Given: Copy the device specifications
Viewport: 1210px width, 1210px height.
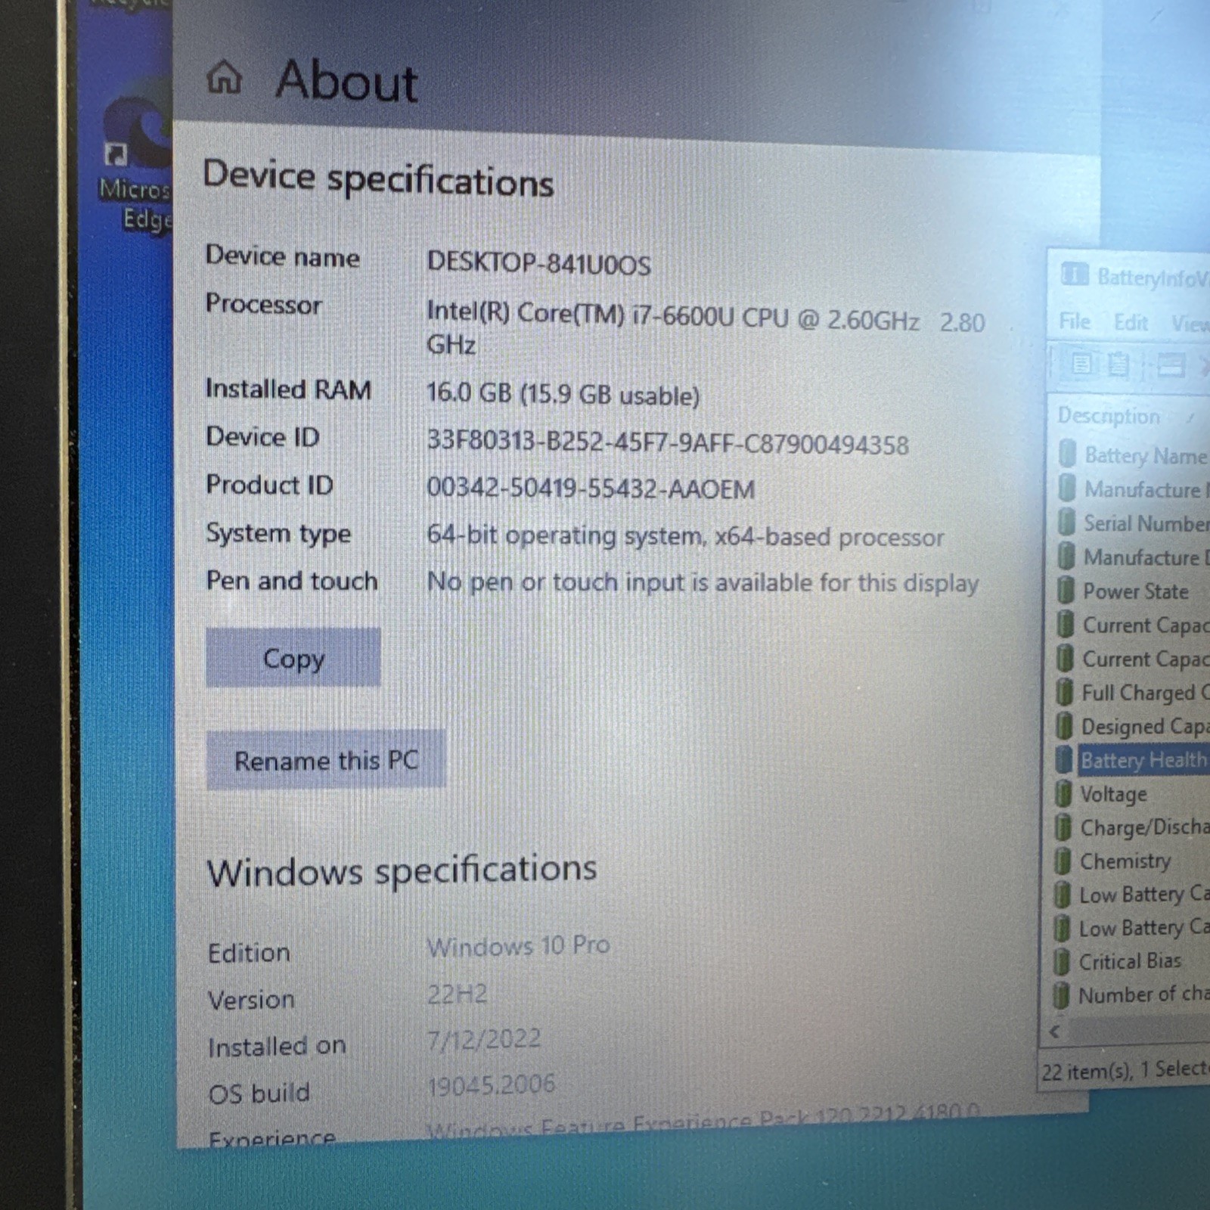Looking at the screenshot, I should [x=293, y=657].
